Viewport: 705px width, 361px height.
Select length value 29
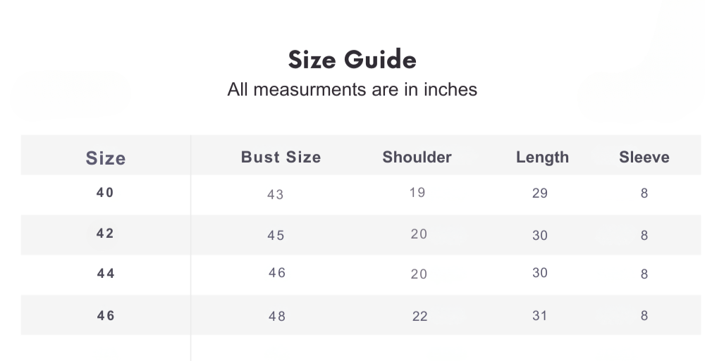coord(540,194)
